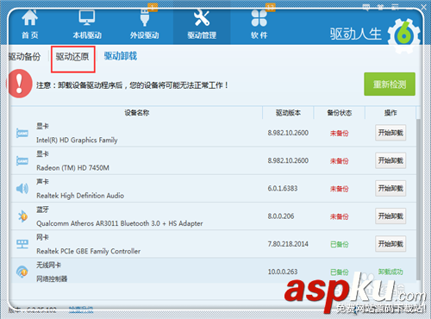Click the 卸载成功 label in 无线网卡 row
431x319 pixels.
[x=390, y=272]
